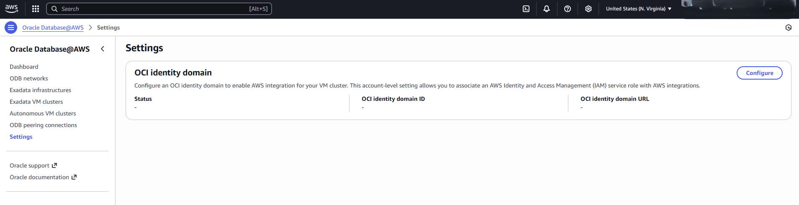
Task: Select Settings in the sidebar
Action: point(21,137)
